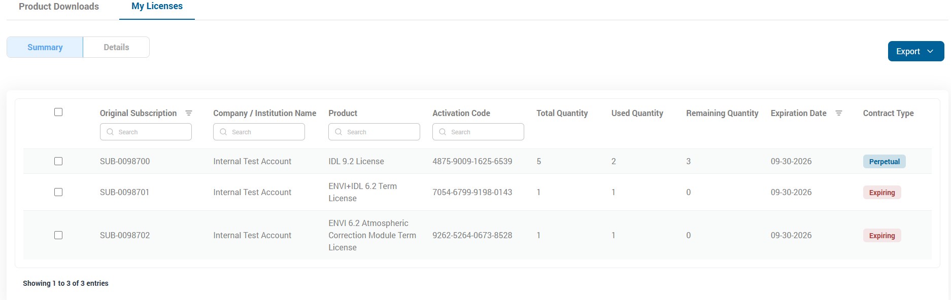The width and height of the screenshot is (951, 300).
Task: Click the magnifier icon in Activation Code search
Action: [x=443, y=132]
